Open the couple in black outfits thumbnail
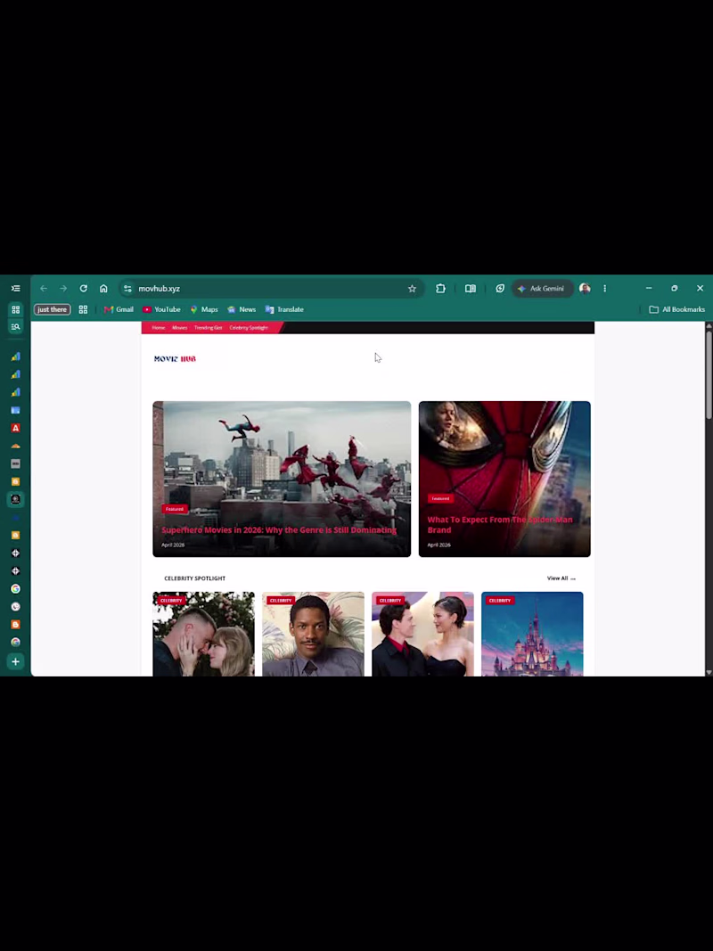 pos(422,634)
